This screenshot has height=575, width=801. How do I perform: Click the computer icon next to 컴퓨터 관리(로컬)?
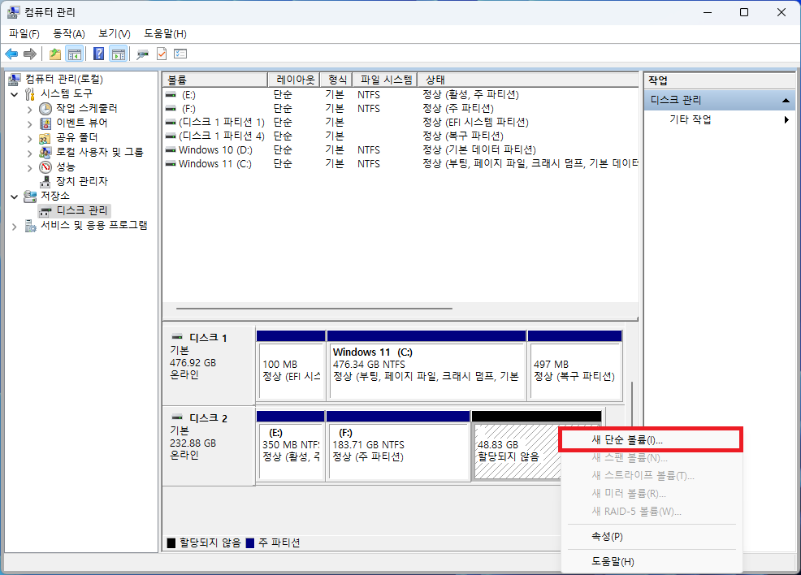click(14, 78)
